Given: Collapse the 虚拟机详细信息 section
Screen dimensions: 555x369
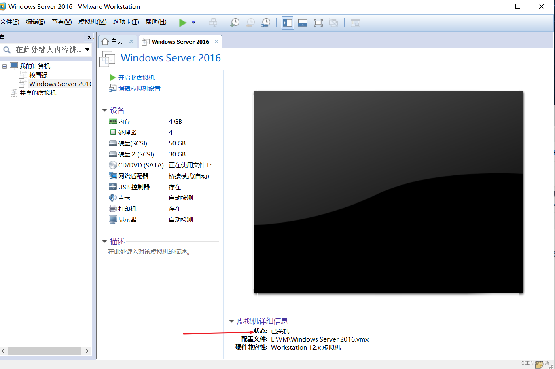Looking at the screenshot, I should [231, 321].
